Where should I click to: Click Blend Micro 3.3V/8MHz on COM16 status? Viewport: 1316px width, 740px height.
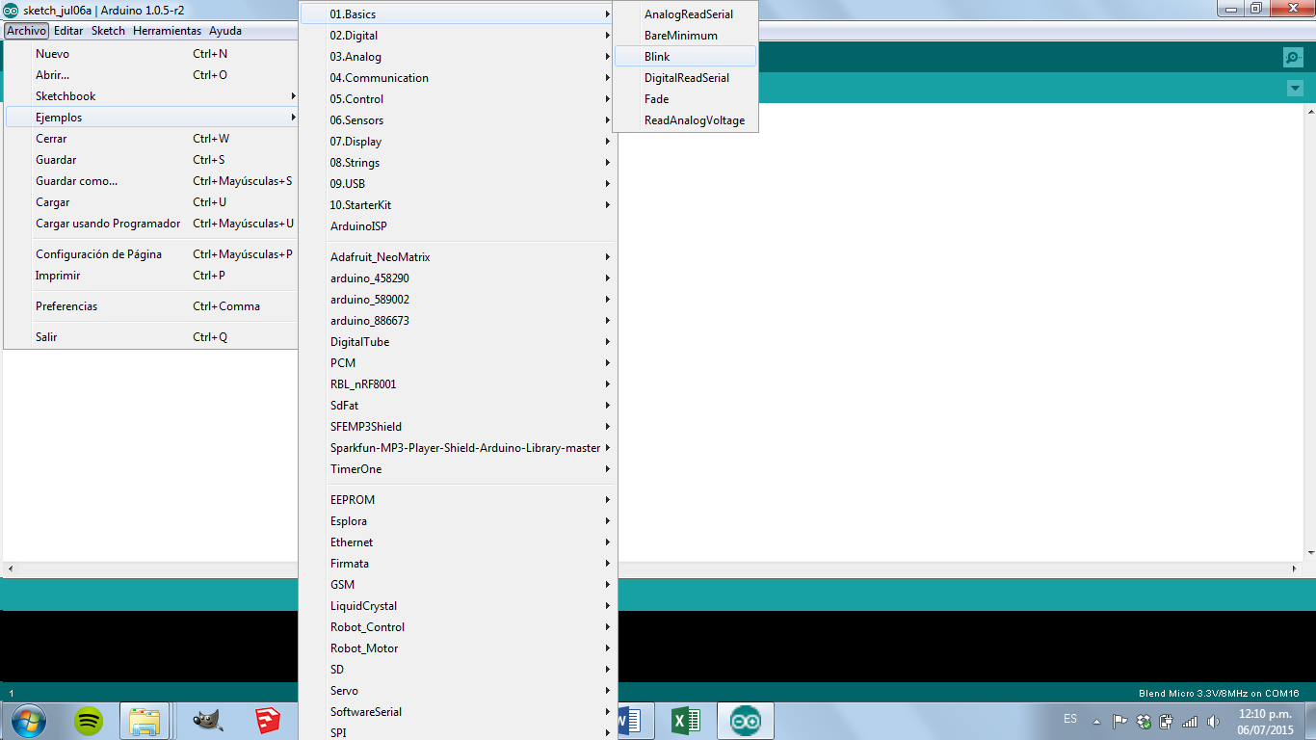click(x=1219, y=693)
